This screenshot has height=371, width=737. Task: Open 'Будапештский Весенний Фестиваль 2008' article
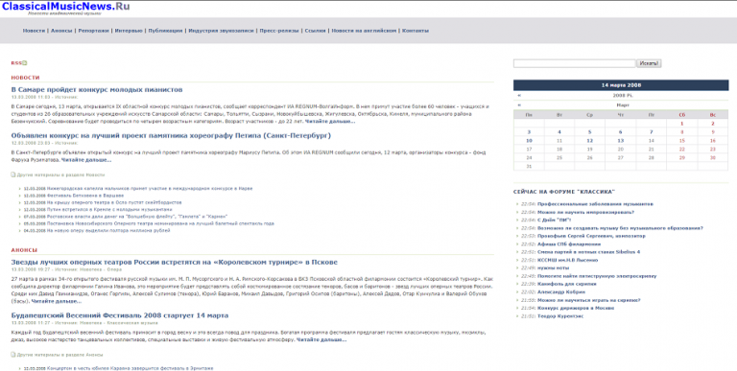(x=120, y=315)
